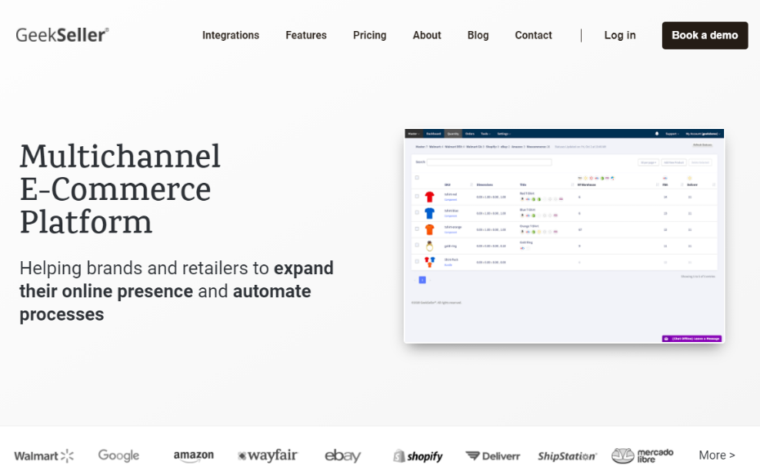Open the ShipStation logo
Screen dimensions: 760x475
coord(567,455)
